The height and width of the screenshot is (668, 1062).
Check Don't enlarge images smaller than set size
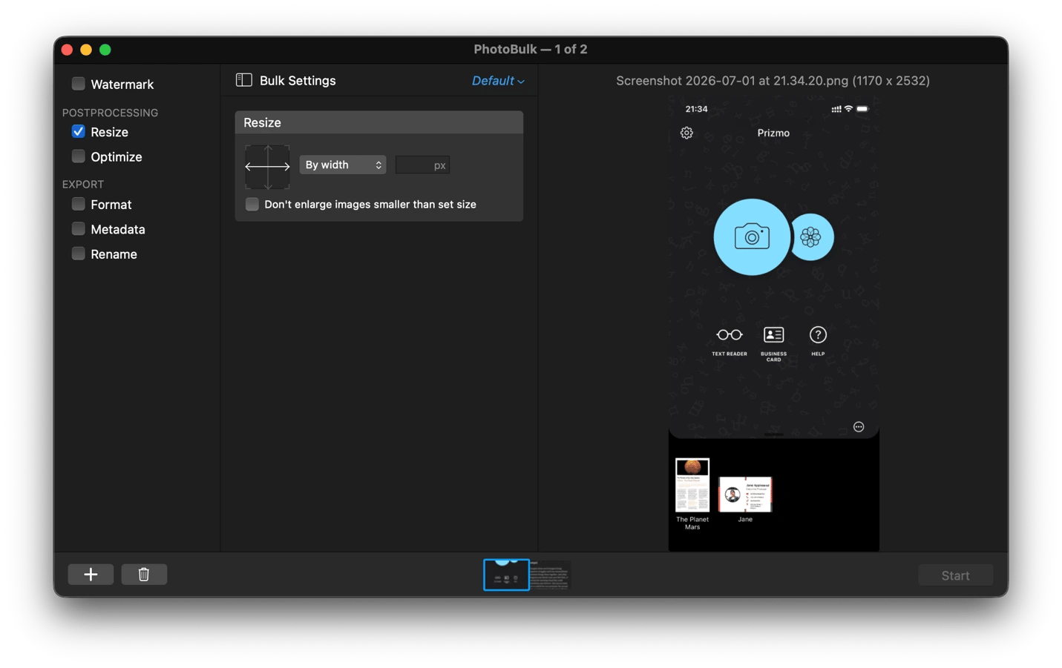[252, 204]
